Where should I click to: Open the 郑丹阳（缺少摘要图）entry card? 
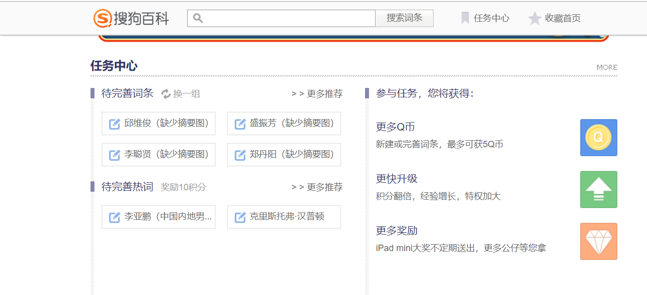(283, 155)
